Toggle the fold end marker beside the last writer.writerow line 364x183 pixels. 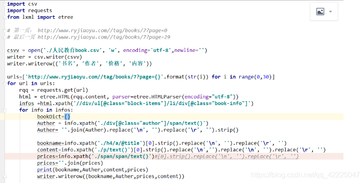pos(4,176)
